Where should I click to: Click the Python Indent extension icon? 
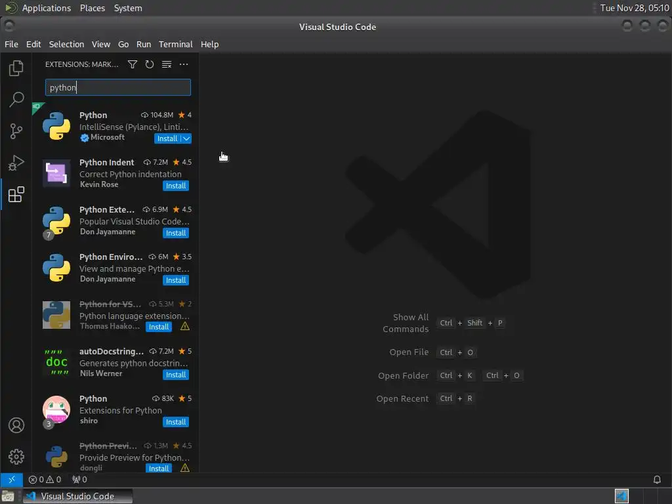click(x=56, y=173)
